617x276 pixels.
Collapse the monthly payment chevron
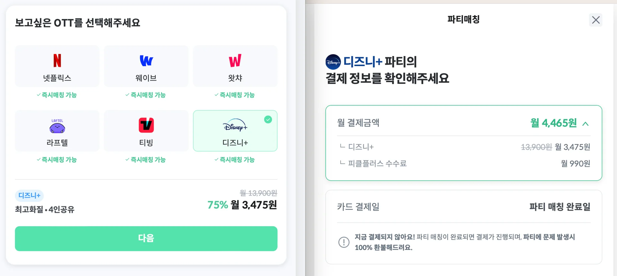click(586, 124)
